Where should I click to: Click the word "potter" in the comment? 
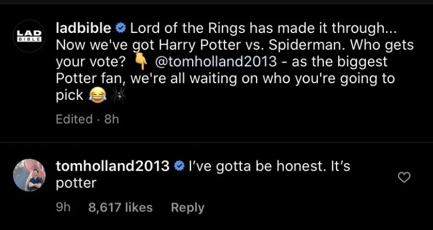[76, 184]
